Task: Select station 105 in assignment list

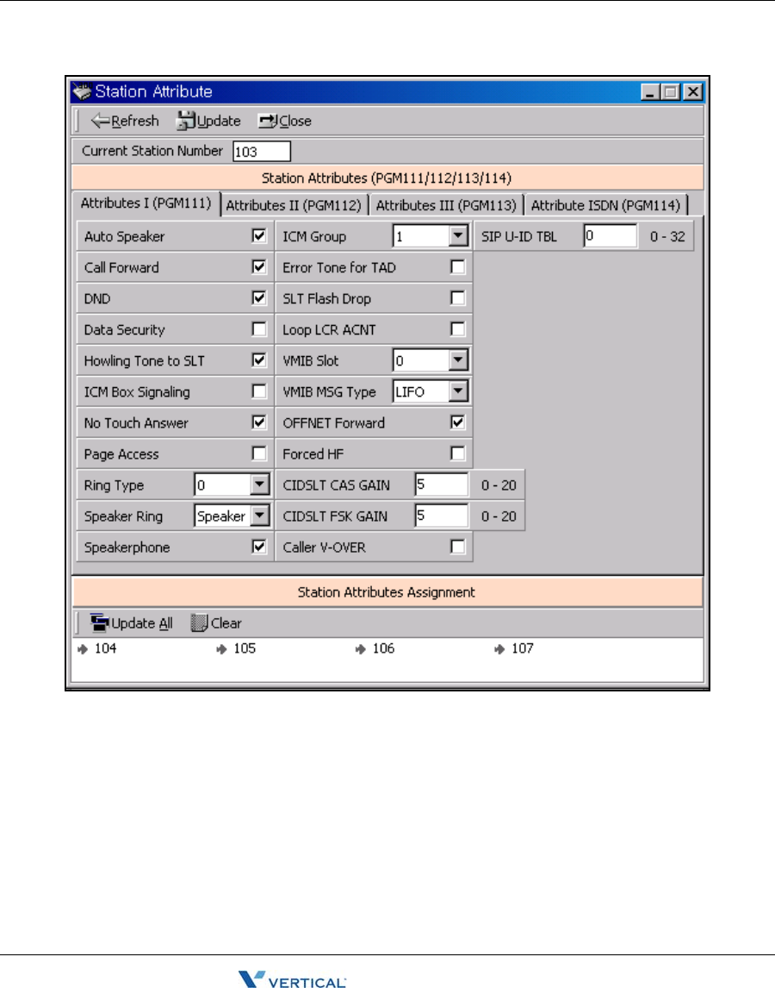Action: click(245, 648)
